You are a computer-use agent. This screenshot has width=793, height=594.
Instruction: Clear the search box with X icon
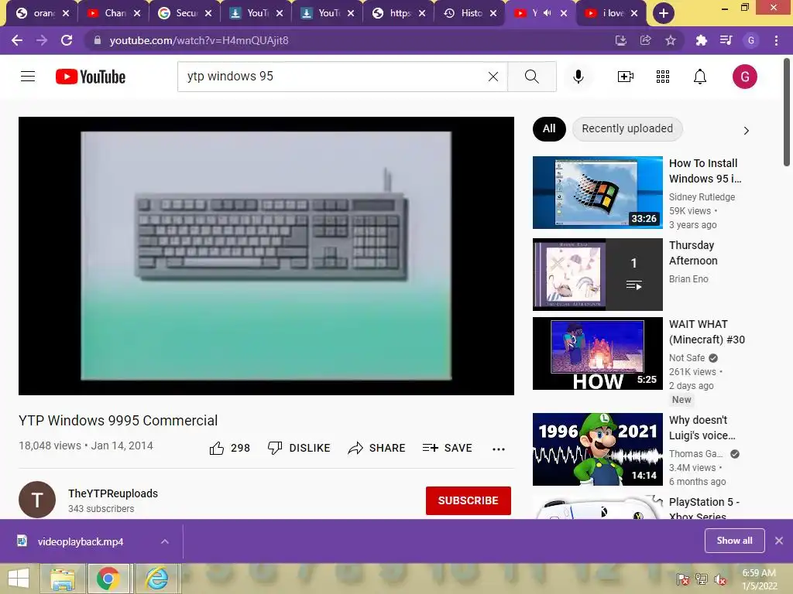493,77
